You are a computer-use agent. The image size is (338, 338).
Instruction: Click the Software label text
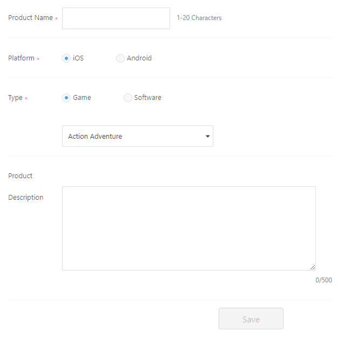coord(147,98)
